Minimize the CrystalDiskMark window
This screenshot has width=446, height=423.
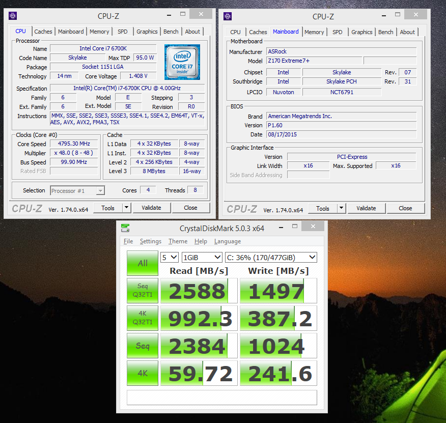tap(281, 228)
